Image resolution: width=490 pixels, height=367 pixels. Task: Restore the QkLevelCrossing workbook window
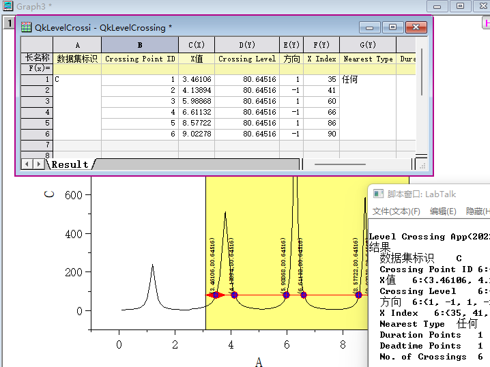pos(392,27)
